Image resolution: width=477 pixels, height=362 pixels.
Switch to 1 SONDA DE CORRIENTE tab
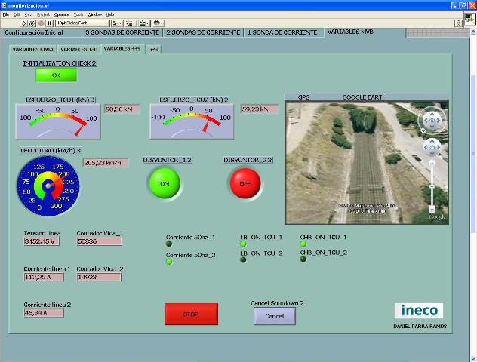(282, 32)
